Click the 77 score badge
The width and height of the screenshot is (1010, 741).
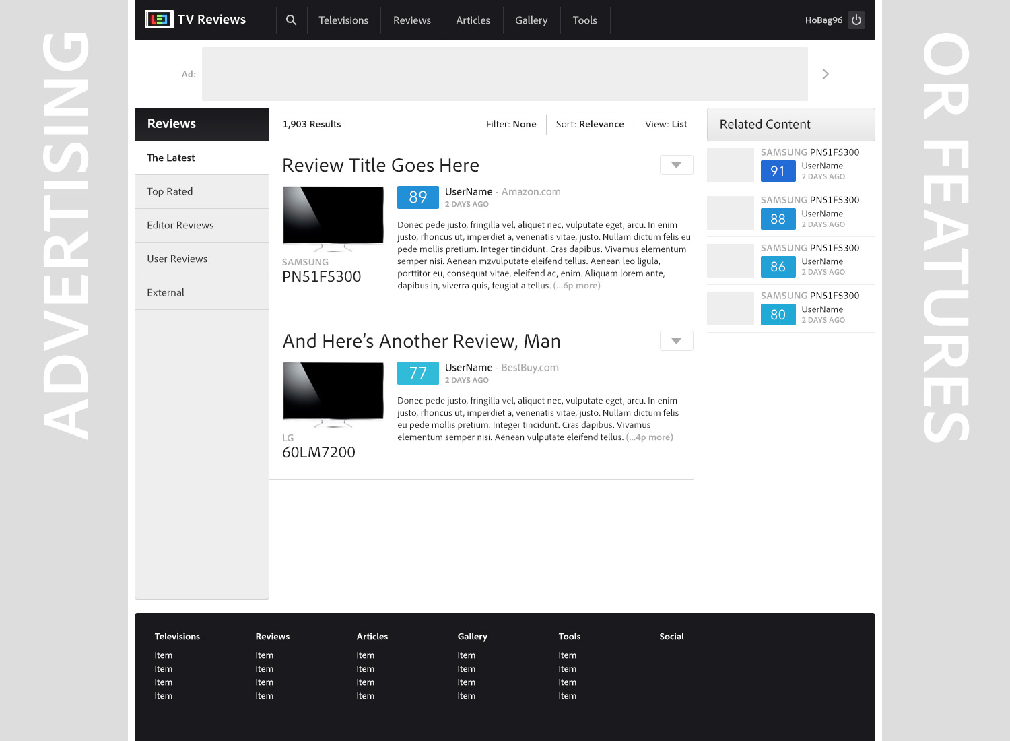pyautogui.click(x=417, y=373)
